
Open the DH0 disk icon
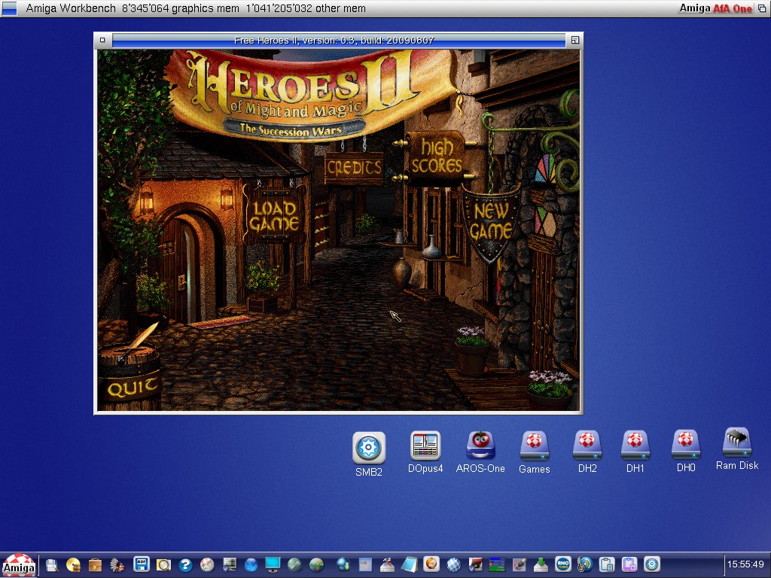point(685,447)
